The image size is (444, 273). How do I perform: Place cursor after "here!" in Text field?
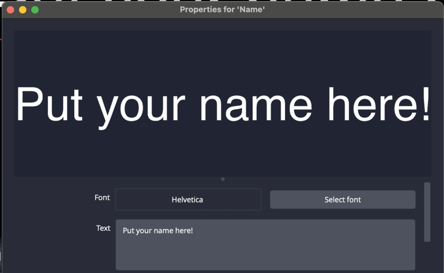[193, 231]
